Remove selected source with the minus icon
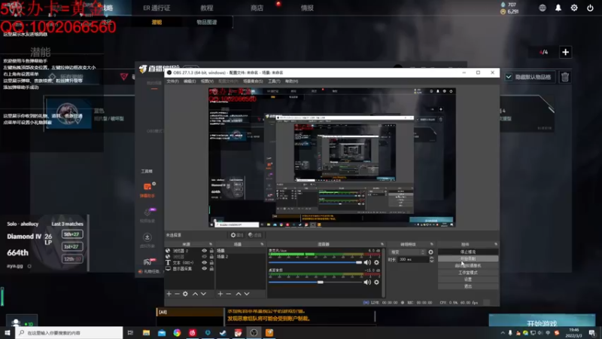Viewport: 602px width, 339px height. pos(177,294)
